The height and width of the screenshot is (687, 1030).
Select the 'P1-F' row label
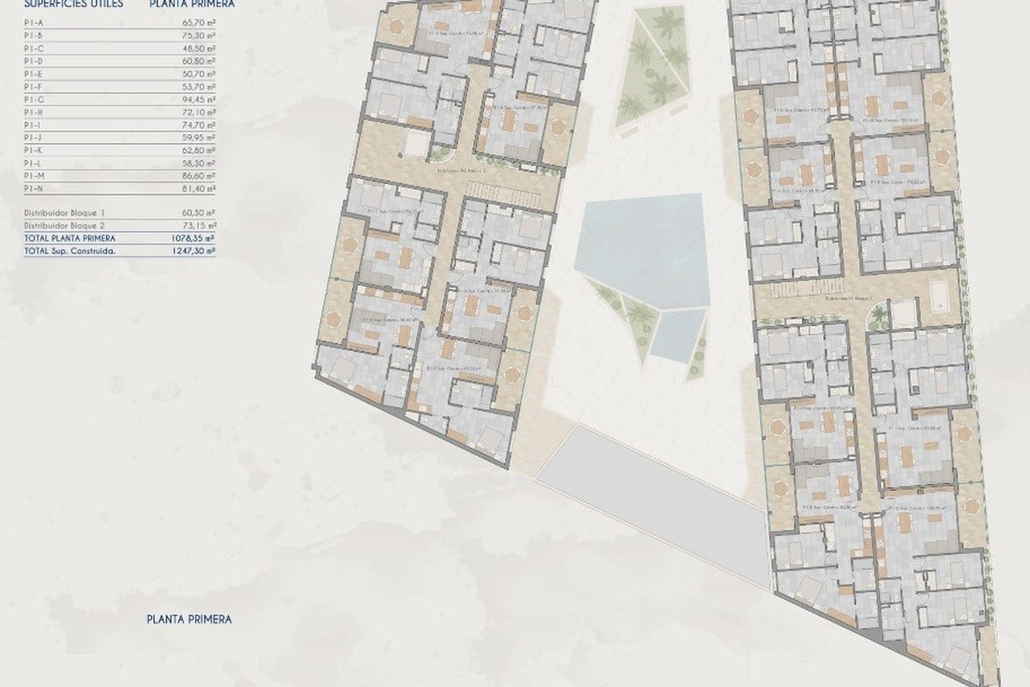tap(34, 88)
